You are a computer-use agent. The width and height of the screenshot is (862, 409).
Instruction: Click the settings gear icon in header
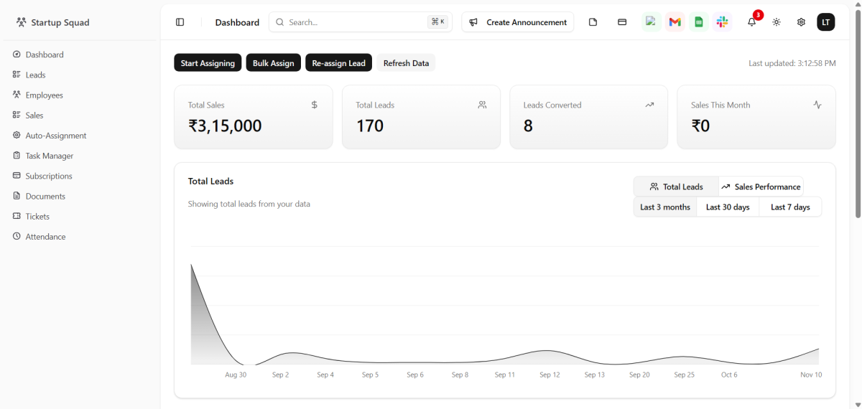coord(801,22)
